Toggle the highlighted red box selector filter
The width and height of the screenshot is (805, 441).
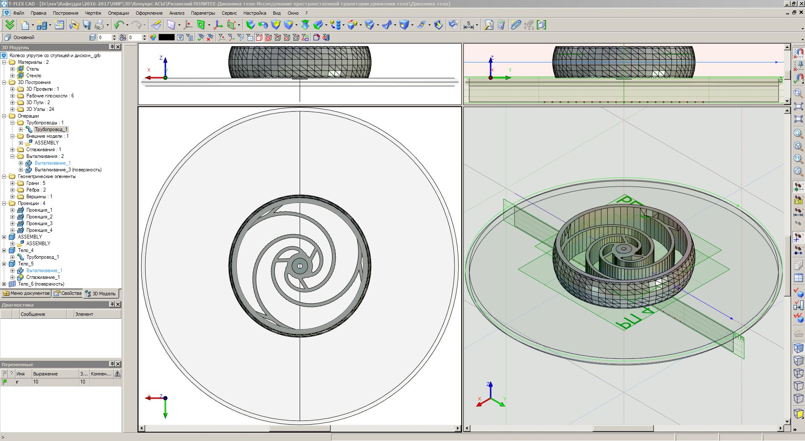pyautogui.click(x=259, y=37)
